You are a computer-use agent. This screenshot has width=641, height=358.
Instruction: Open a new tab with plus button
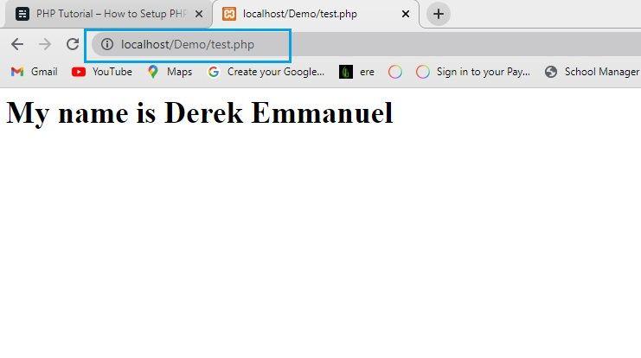point(439,14)
